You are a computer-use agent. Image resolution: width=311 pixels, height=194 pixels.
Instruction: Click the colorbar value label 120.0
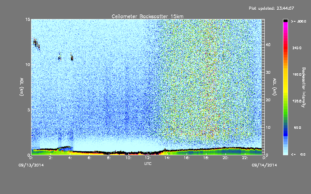[297, 101]
